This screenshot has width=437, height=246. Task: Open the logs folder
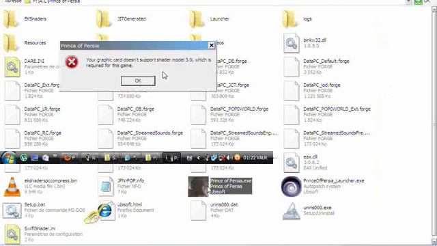297,19
